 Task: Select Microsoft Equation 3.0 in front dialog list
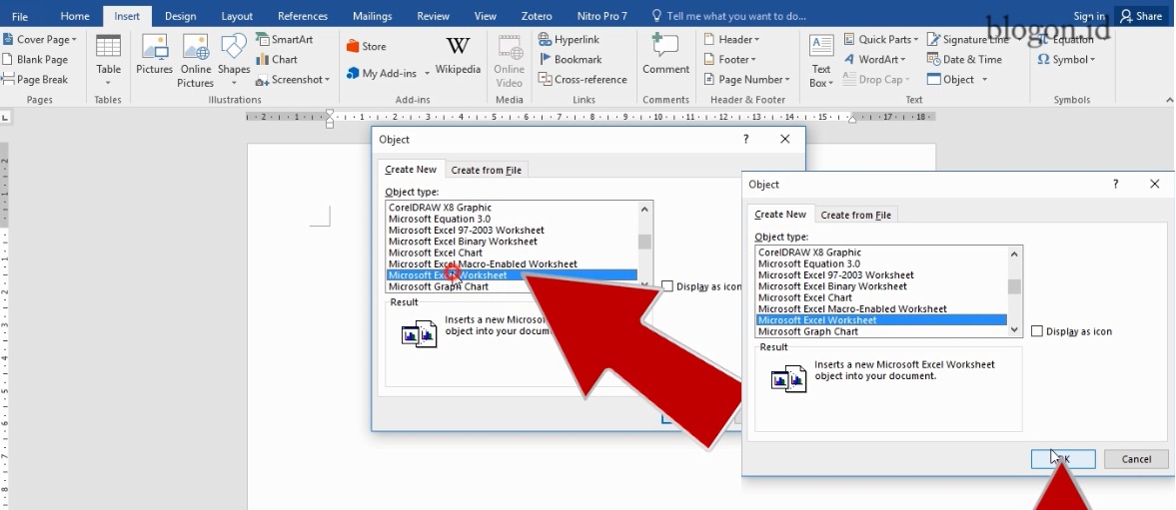pyautogui.click(x=809, y=263)
